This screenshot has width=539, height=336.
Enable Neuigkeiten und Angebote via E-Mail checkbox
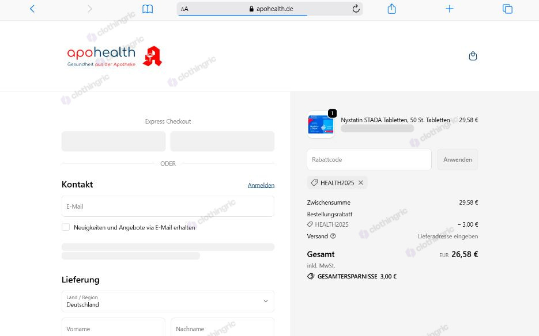[x=66, y=227]
